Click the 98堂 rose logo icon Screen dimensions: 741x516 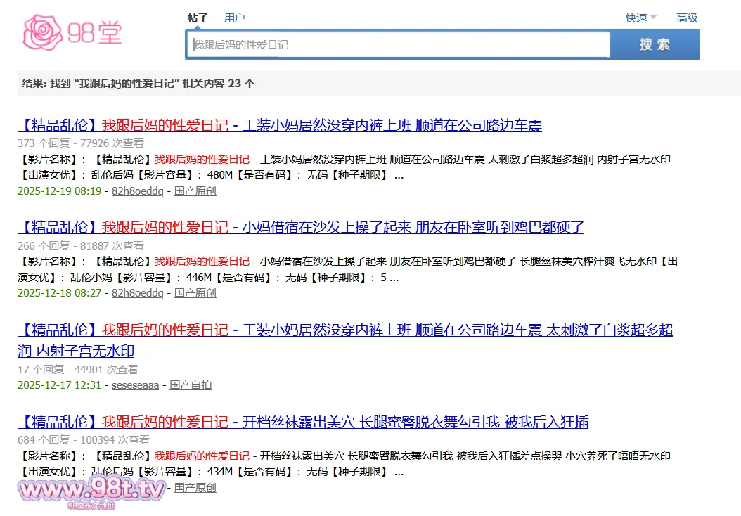pos(42,30)
